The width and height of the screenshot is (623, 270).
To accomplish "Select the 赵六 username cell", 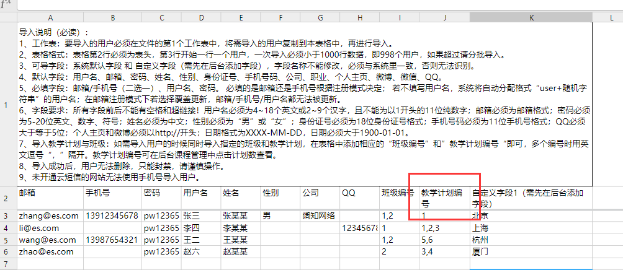I will (x=200, y=252).
